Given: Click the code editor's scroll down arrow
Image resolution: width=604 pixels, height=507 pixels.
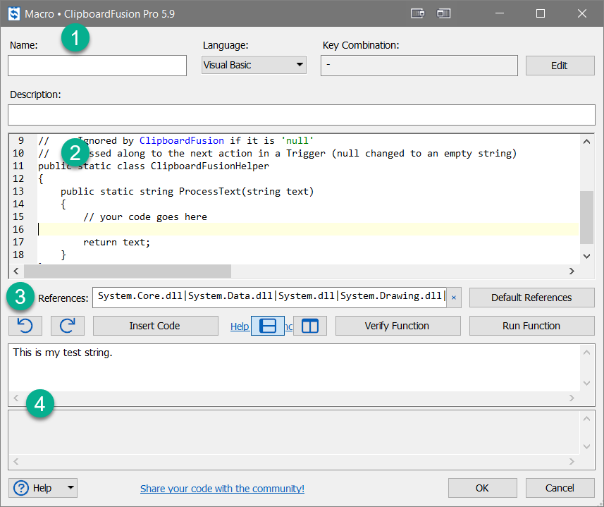Looking at the screenshot, I should click(x=586, y=256).
